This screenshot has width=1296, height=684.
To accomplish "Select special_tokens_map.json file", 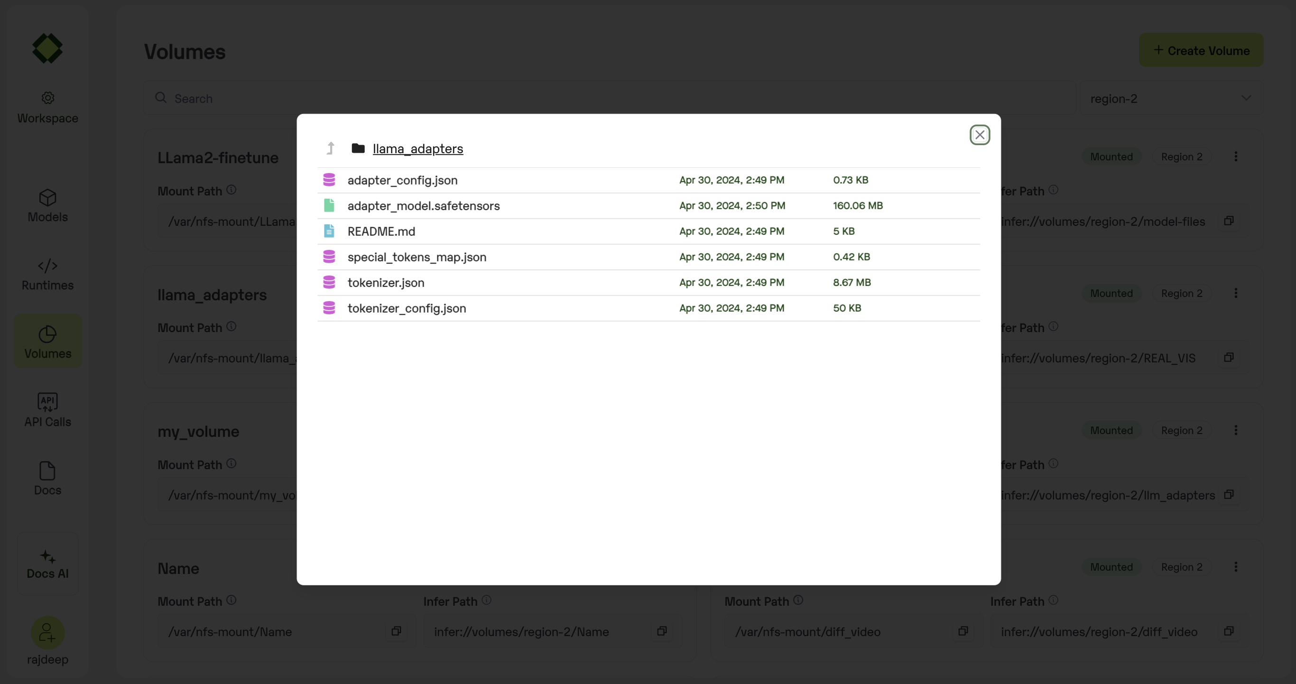I will pos(417,257).
